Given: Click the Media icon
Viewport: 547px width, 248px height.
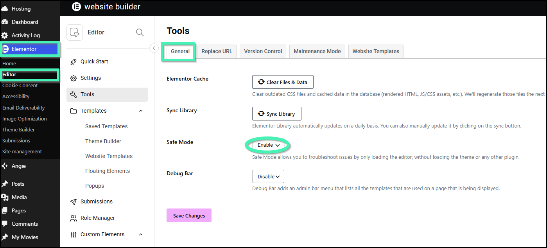Looking at the screenshot, I should (x=5, y=197).
